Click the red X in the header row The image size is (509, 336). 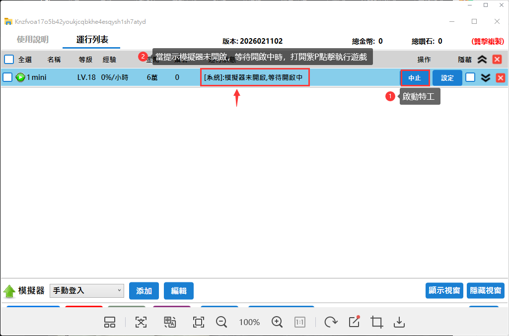(497, 60)
